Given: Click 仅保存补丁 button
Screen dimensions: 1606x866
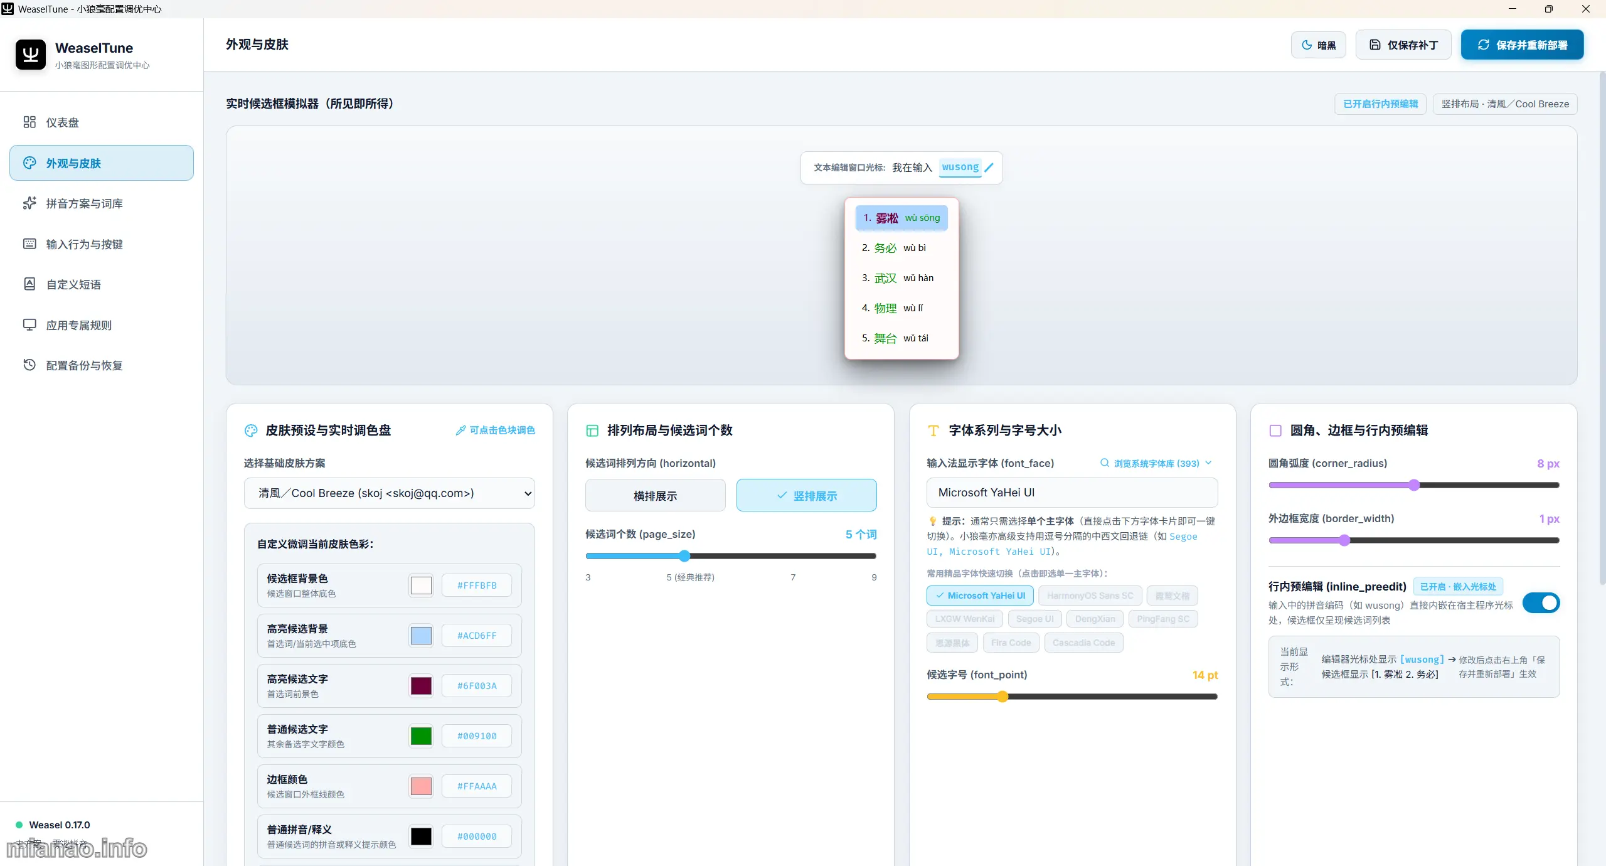Looking at the screenshot, I should (1403, 45).
